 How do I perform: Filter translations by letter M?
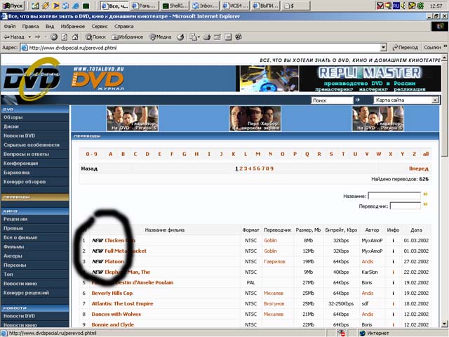[258, 154]
